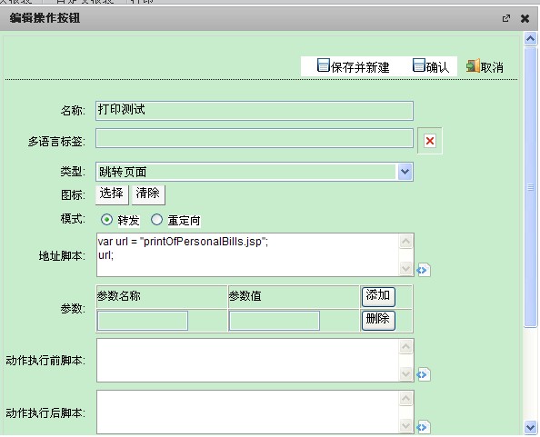This screenshot has height=437, width=540.
Task: Click 地址脚本 textarea scroll down arrow
Action: 405,268
